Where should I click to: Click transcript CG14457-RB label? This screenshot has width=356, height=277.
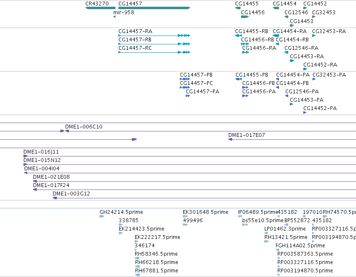[135, 40]
